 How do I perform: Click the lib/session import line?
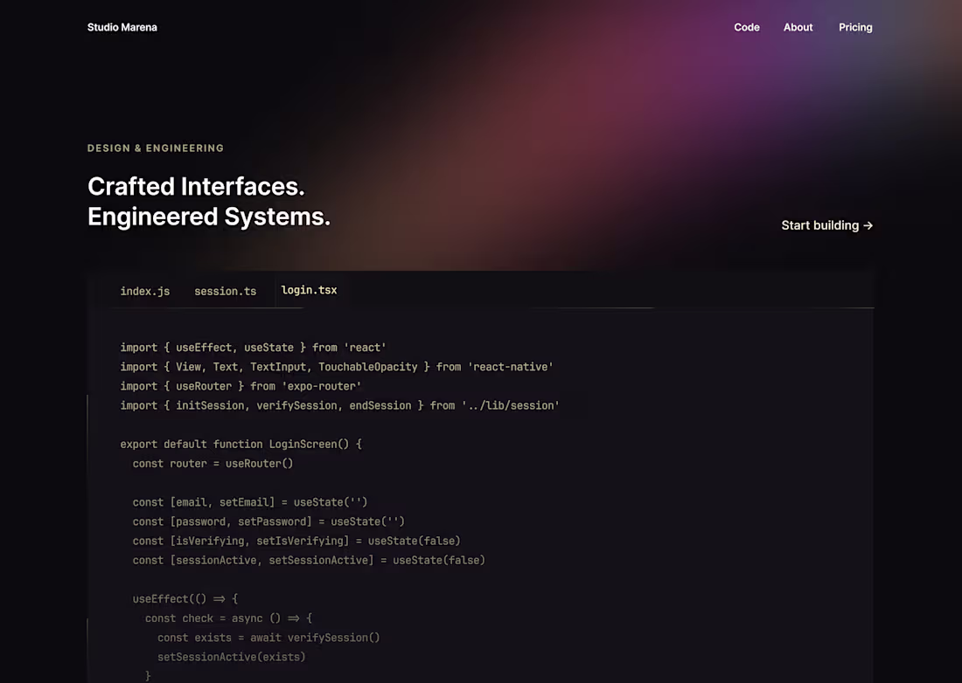tap(339, 405)
